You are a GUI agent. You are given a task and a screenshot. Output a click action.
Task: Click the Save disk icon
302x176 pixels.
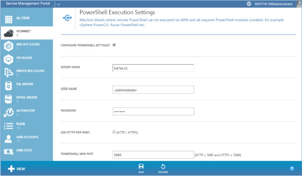[141, 166]
